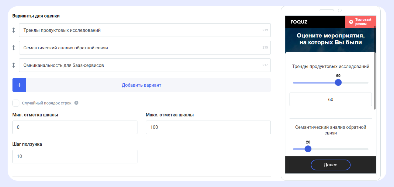The width and height of the screenshot is (394, 187).
Task: Click Шаг ползунка label
Action: coord(27,144)
